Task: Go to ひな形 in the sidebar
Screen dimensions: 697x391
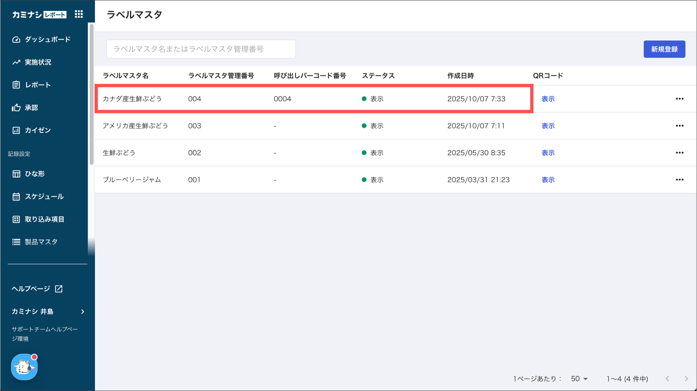Action: pyautogui.click(x=34, y=174)
